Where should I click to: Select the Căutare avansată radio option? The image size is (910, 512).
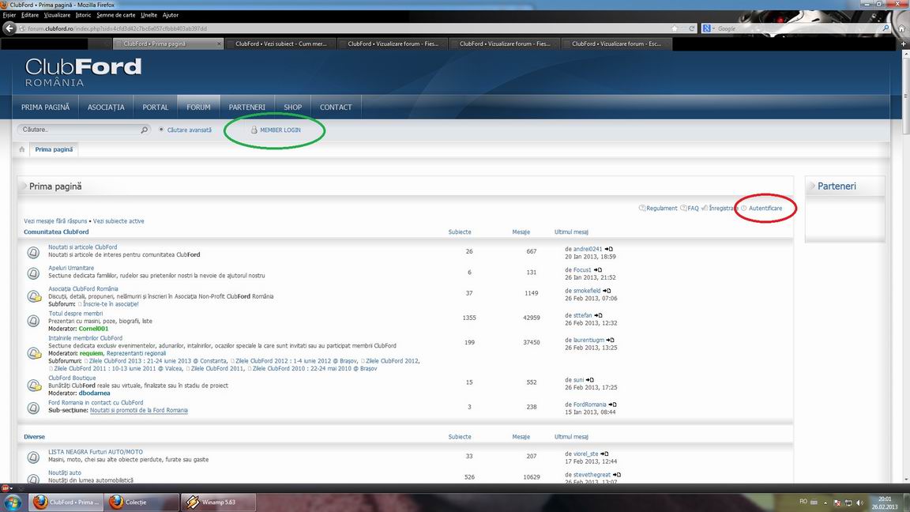pyautogui.click(x=162, y=130)
